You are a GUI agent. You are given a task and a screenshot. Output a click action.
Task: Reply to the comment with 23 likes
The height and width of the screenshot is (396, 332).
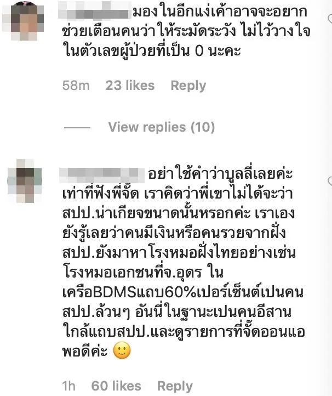click(x=188, y=86)
